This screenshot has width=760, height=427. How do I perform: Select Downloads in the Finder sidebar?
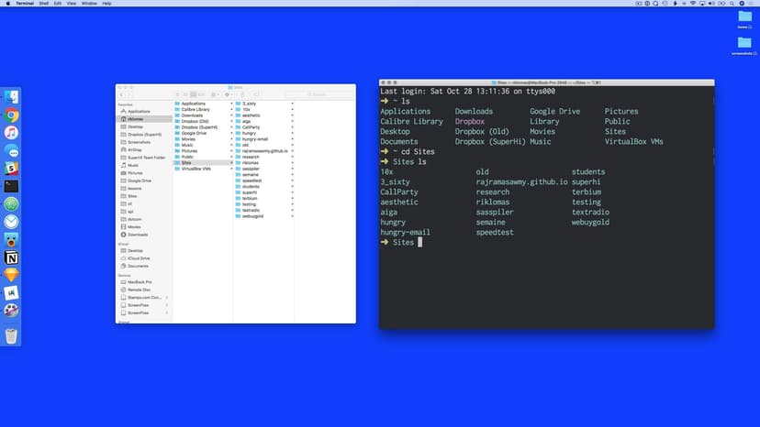[x=137, y=234]
